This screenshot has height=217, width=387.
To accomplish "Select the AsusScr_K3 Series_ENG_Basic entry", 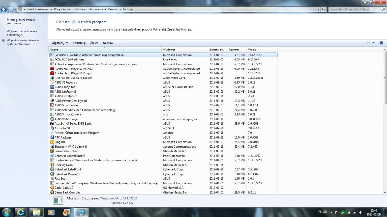I will point(163,123).
